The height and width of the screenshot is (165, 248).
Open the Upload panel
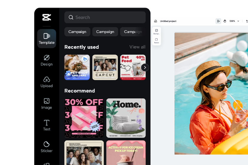point(47,82)
